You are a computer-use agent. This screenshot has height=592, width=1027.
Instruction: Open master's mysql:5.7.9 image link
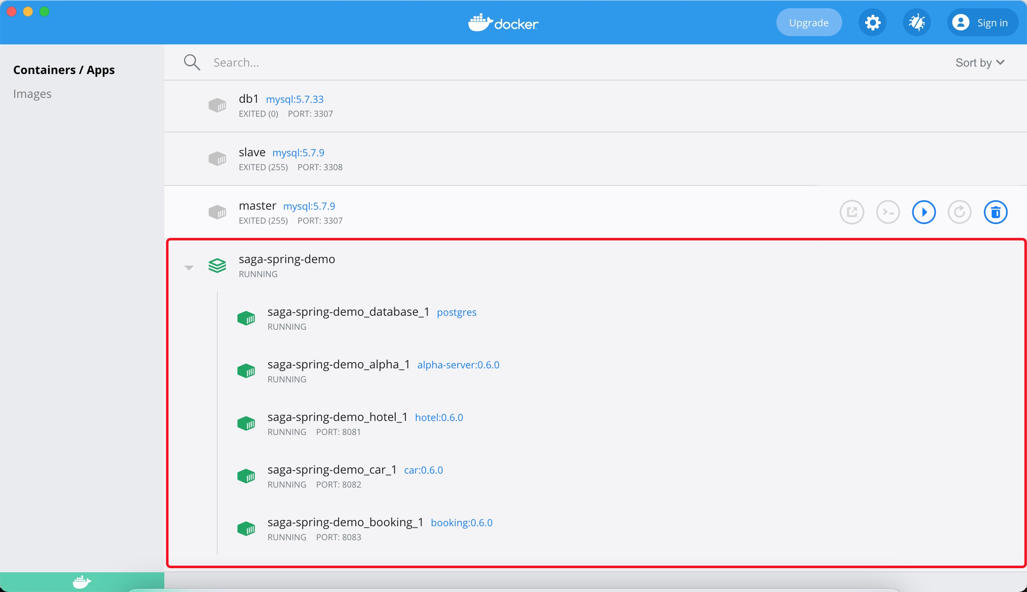click(309, 206)
